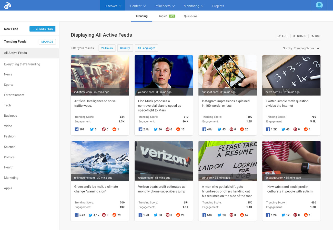Click MANAGE next to Trending Feeds

(47, 41)
